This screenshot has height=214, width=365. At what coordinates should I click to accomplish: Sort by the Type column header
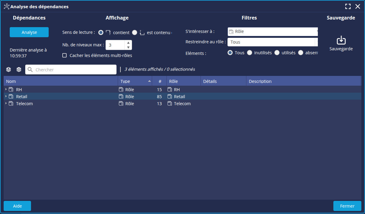(x=134, y=81)
